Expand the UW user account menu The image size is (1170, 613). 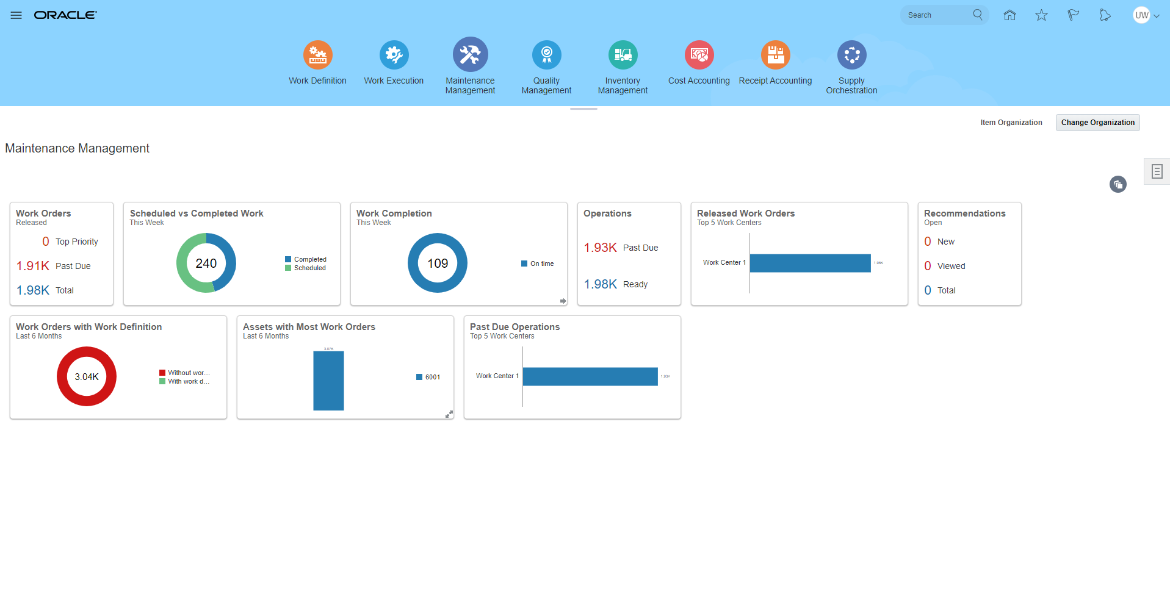click(x=1146, y=15)
